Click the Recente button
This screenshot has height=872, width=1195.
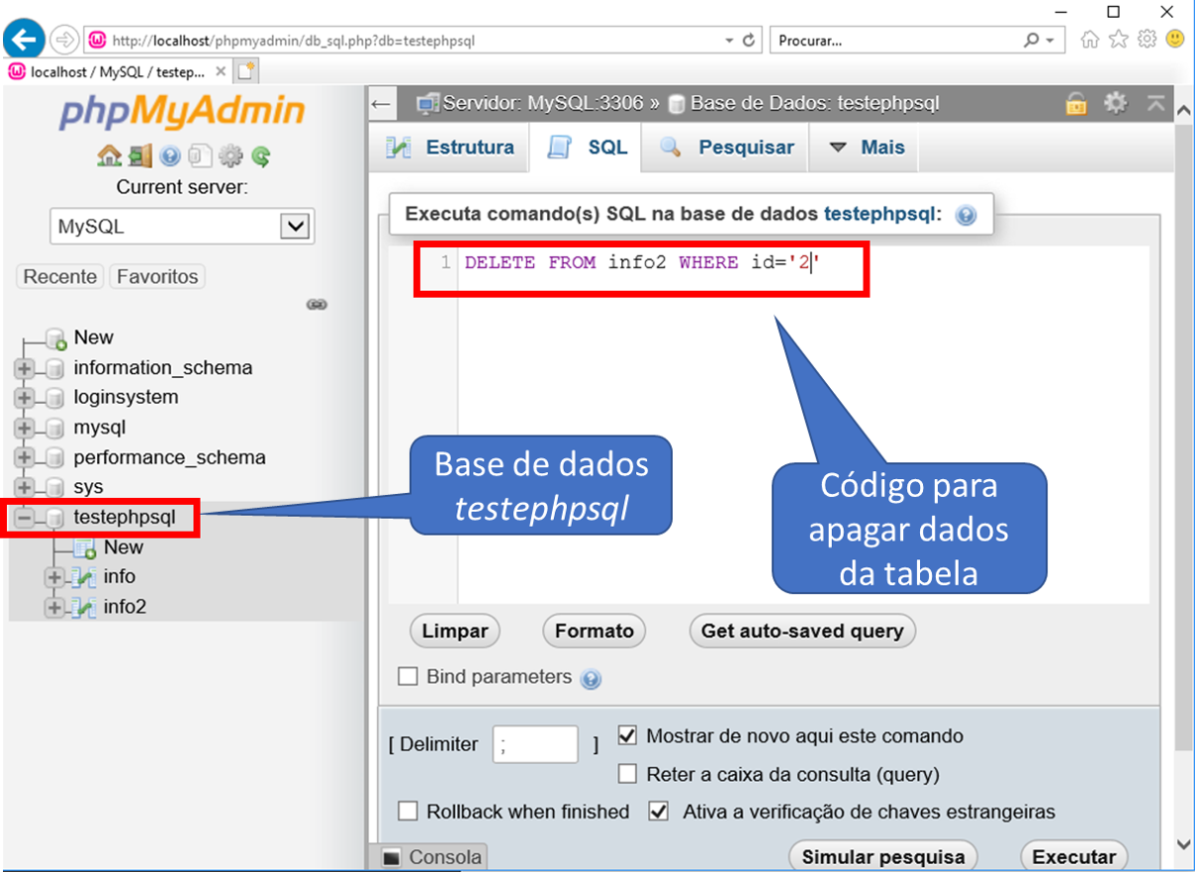[x=60, y=277]
